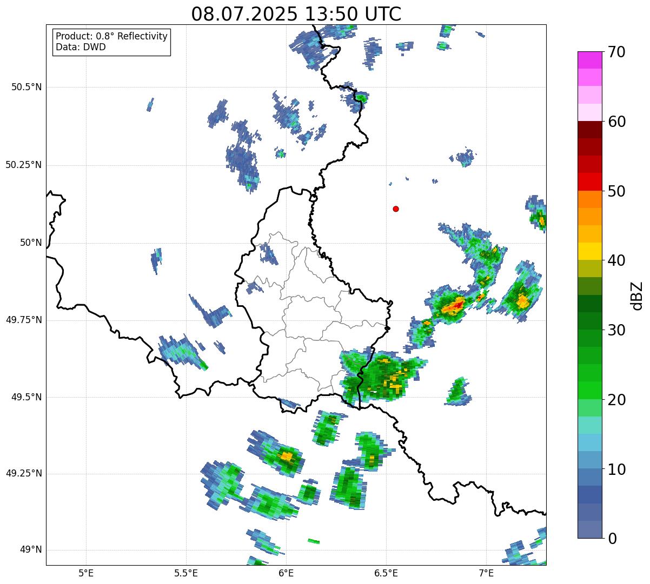Image resolution: width=650 pixels, height=584 pixels.
Task: Click the yellow colorbar segment above 40
Action: 589,251
